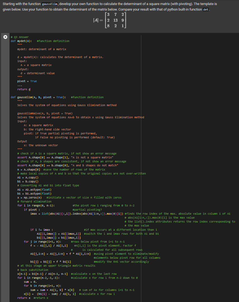Viewport: 239px width, 302px height.
Task: Place cursor on 'def gaussElim(A, b, pivot = True):' line
Action: point(38,97)
